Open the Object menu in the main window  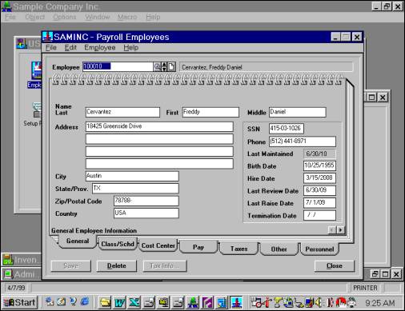34,17
